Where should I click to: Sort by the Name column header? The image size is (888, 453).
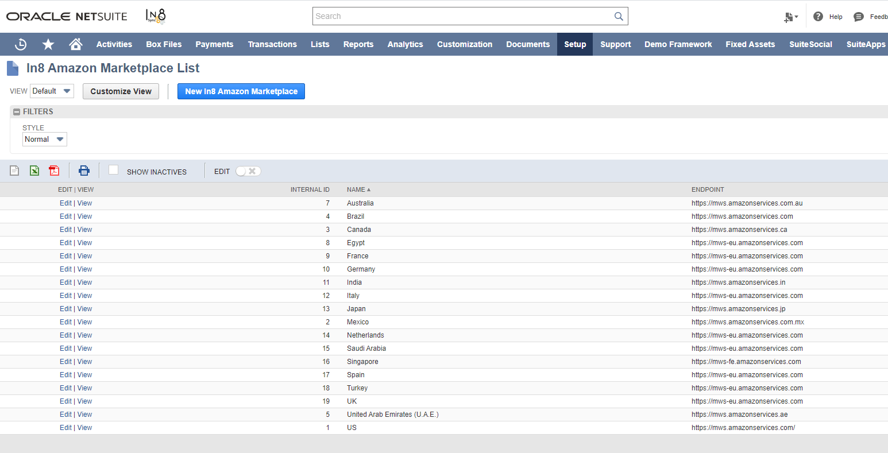[x=358, y=189]
